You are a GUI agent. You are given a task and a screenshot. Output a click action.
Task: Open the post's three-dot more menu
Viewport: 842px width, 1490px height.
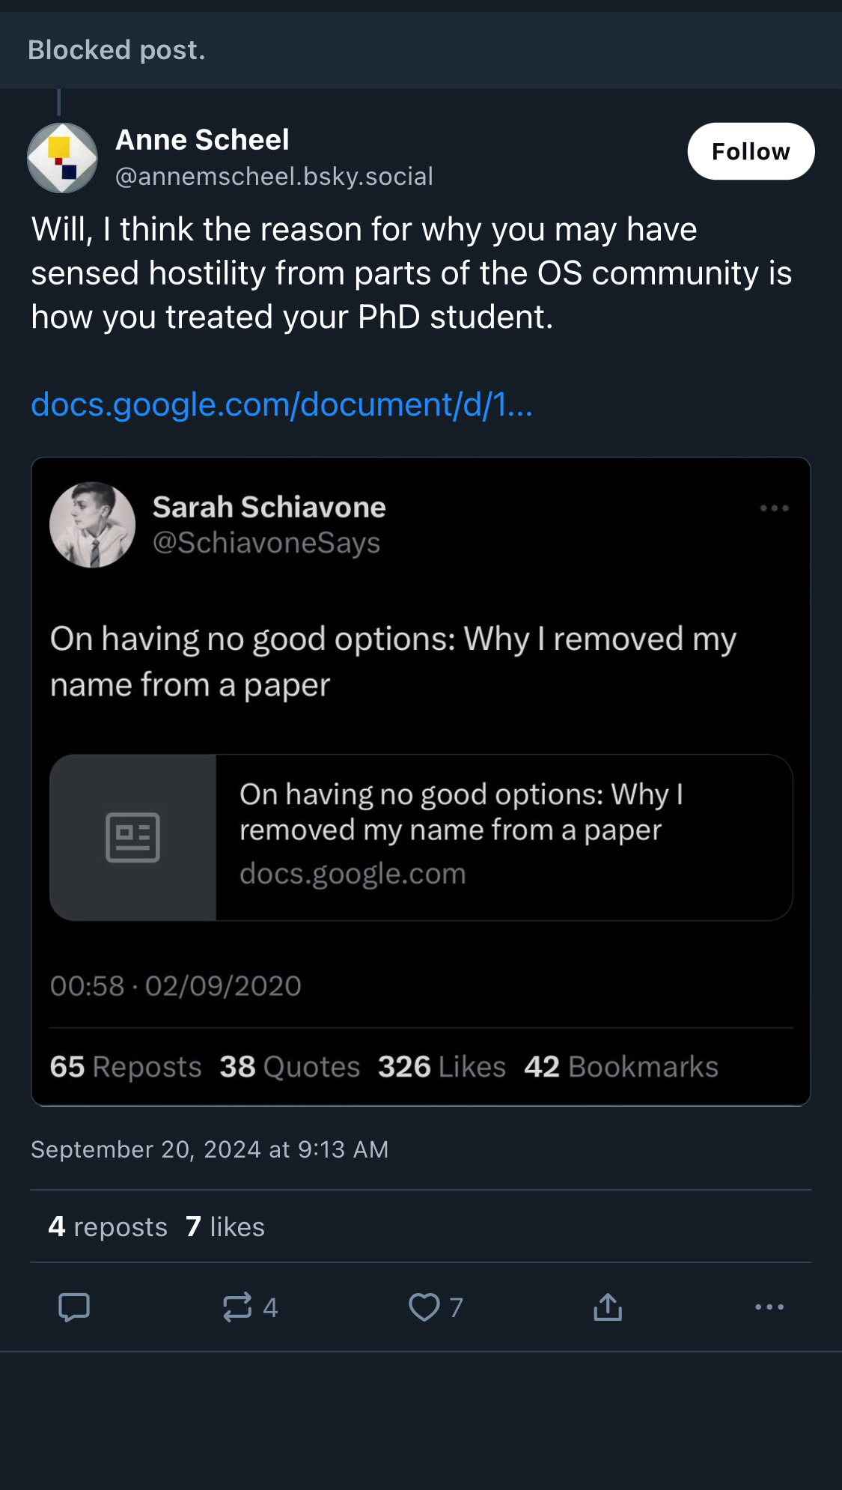point(769,1307)
